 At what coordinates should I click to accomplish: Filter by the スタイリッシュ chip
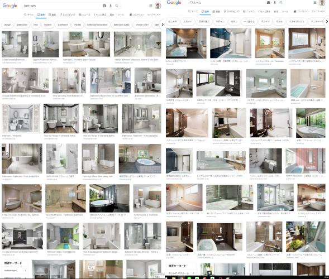click(x=297, y=21)
